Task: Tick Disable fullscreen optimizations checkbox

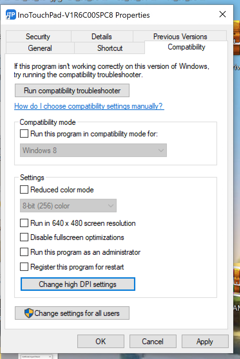Action: (24, 237)
